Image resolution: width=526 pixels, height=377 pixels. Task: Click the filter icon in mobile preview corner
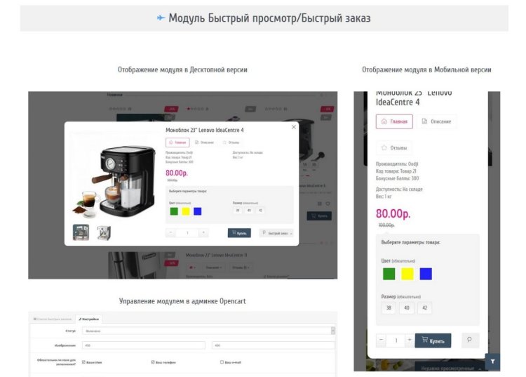(492, 362)
